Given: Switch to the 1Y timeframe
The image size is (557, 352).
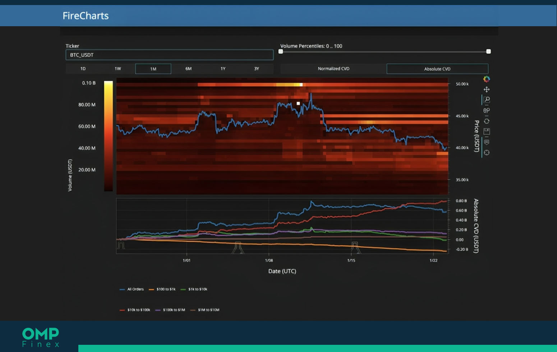Looking at the screenshot, I should point(223,69).
